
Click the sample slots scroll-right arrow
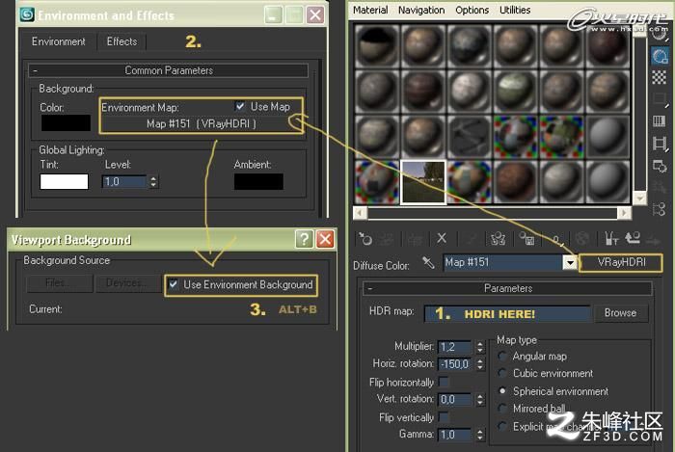pyautogui.click(x=624, y=212)
